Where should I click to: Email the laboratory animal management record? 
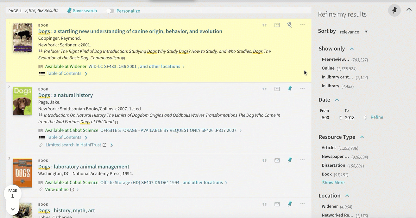pos(277,160)
